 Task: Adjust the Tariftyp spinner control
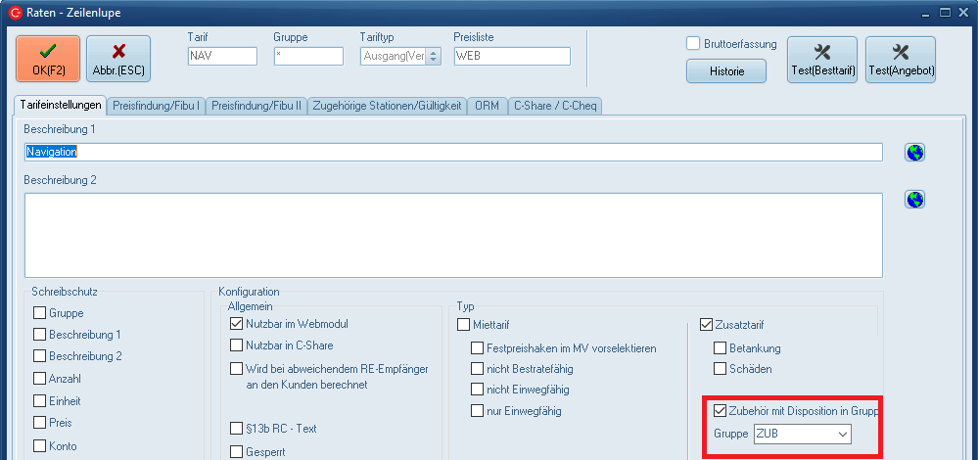tap(434, 56)
